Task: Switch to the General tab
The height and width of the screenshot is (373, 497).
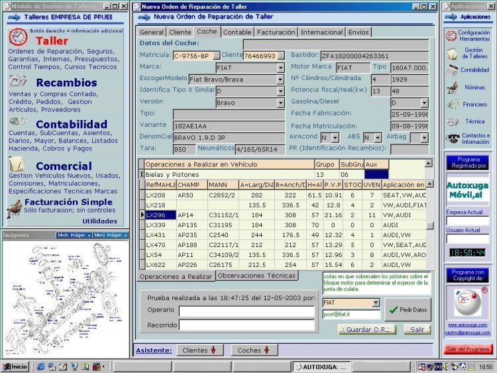Action: pos(152,32)
